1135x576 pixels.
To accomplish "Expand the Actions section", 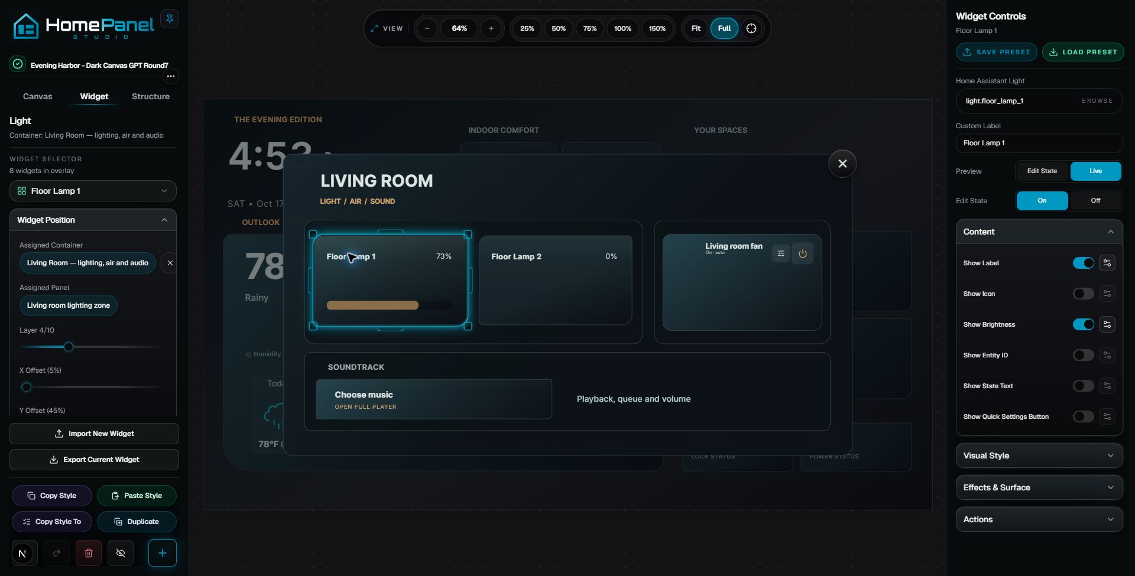I will (1039, 519).
